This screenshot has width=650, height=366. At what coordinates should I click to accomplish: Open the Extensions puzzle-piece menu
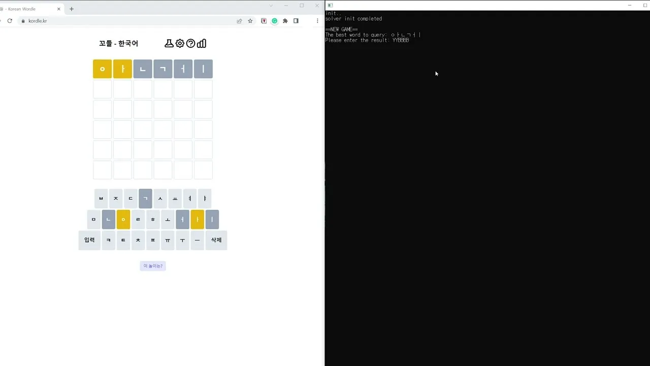pyautogui.click(x=285, y=21)
